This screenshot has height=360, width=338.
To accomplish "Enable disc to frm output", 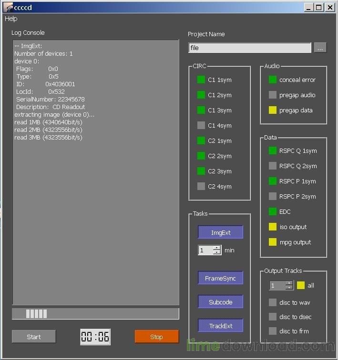I will tap(273, 331).
